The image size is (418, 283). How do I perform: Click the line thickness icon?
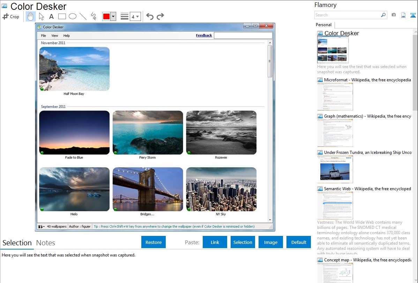[125, 16]
